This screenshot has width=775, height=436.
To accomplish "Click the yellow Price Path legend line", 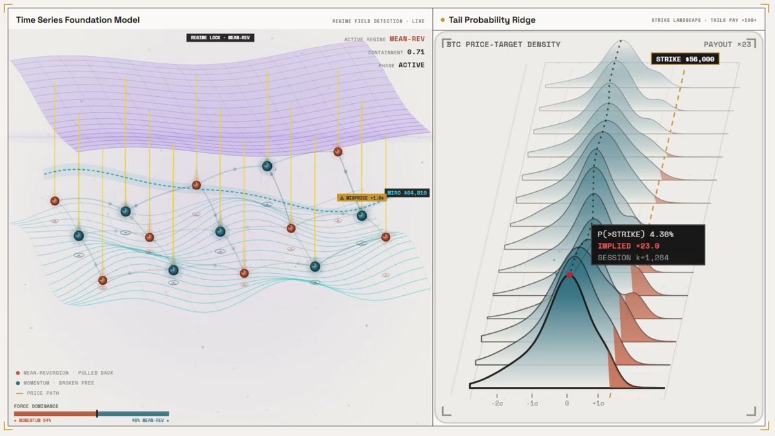I will (19, 393).
